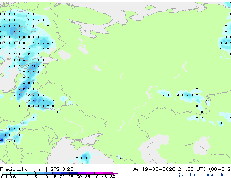Image resolution: width=231 pixels, height=178 pixels.
Task: Click the legend scale value '0.5'
Action: pos(12,177)
